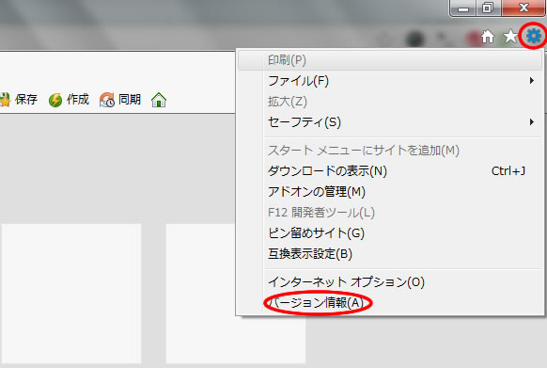Expand the ファイル(F) submenu arrow
The height and width of the screenshot is (368, 547).
click(x=531, y=81)
